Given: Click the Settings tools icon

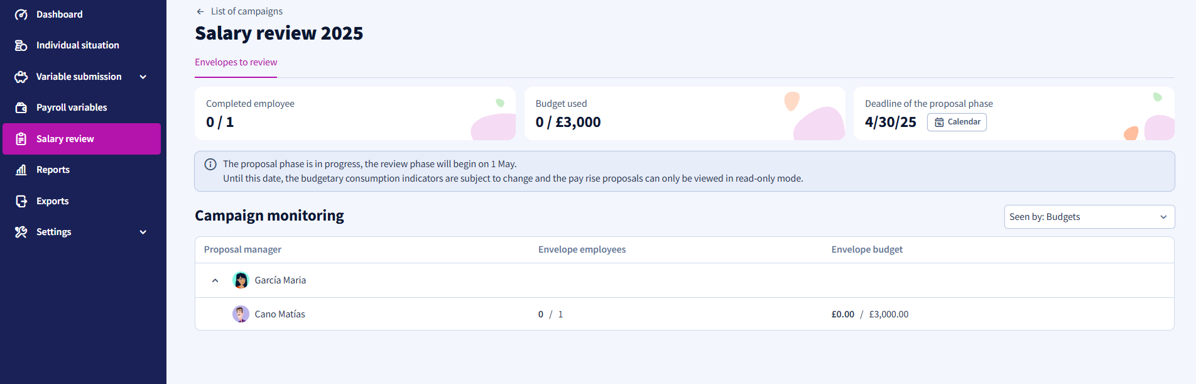Looking at the screenshot, I should click(x=21, y=232).
